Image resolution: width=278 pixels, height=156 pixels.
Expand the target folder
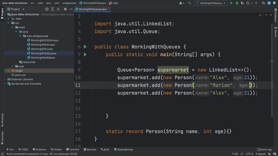click(8, 71)
